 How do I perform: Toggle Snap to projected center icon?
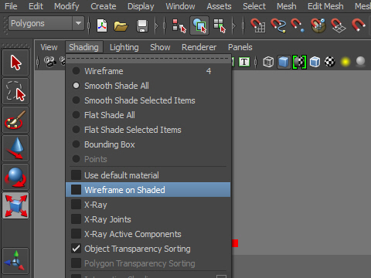(x=318, y=25)
